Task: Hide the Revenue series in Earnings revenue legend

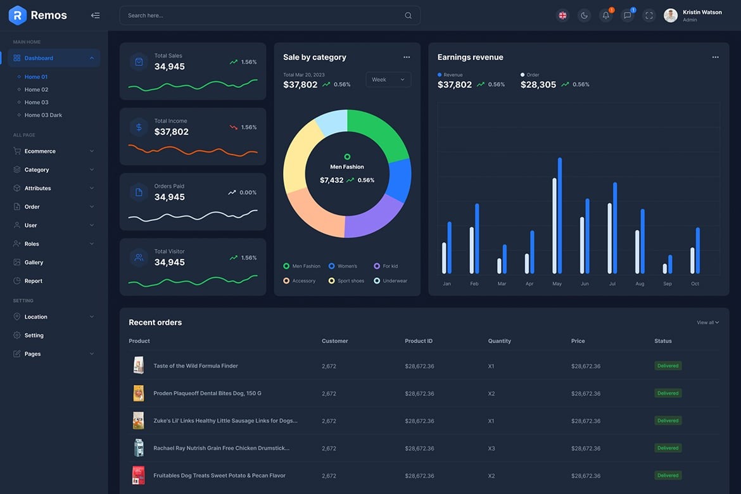Action: click(x=448, y=74)
